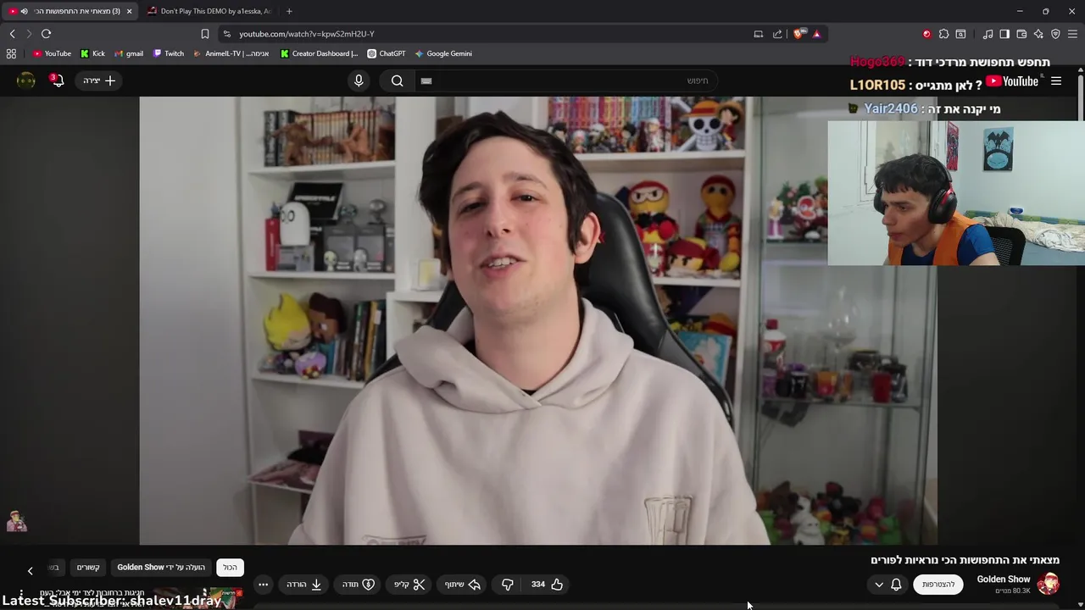
Task: Switch to the 'Don't Play This DEMO' tab
Action: coord(209,11)
